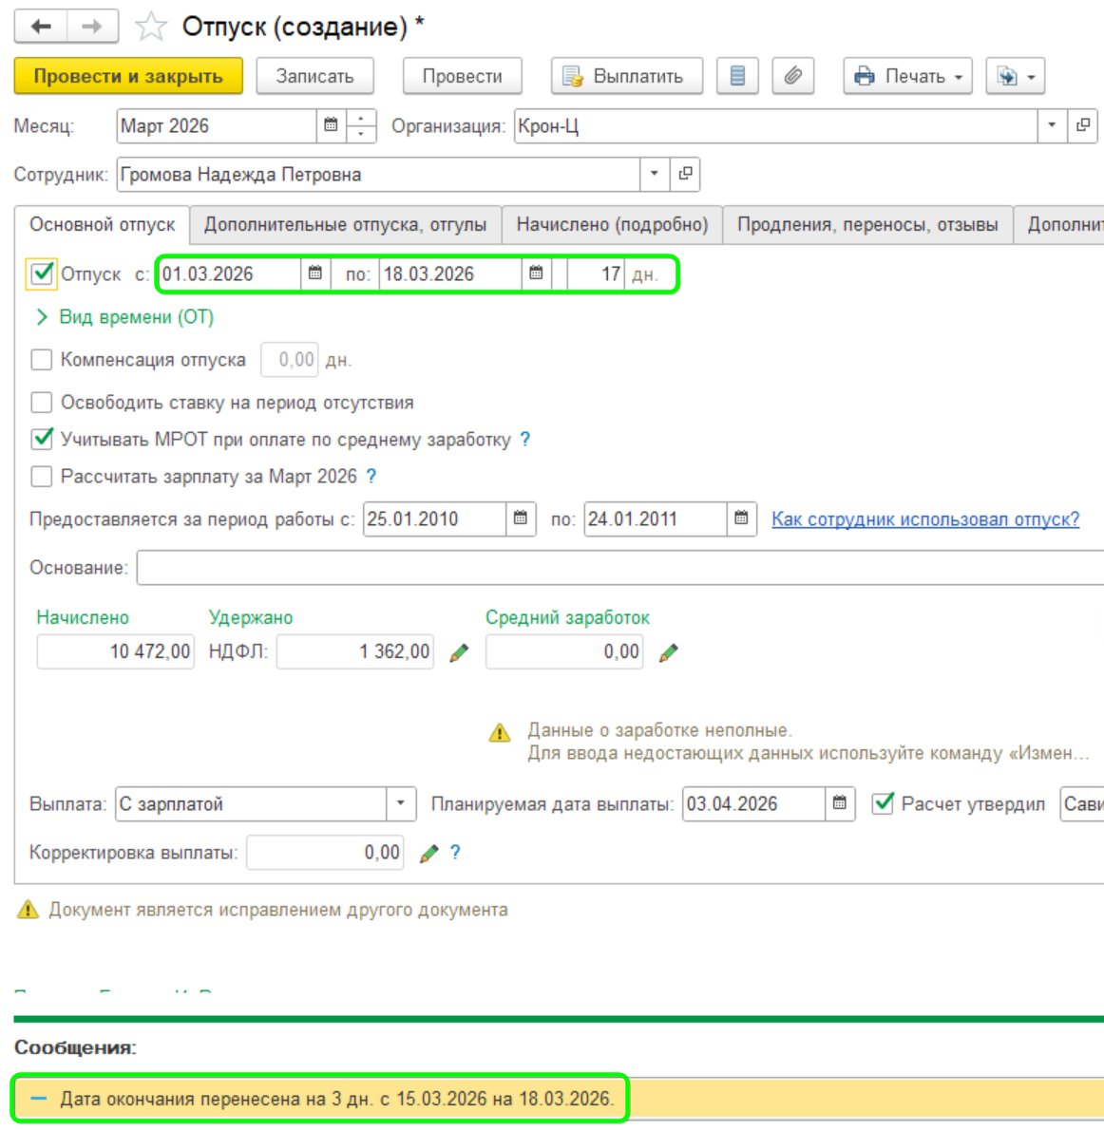The width and height of the screenshot is (1104, 1130).
Task: Toggle Освободить ставку на период отсутствия
Action: click(42, 403)
